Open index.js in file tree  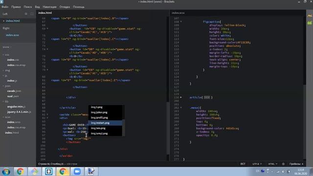(12, 81)
